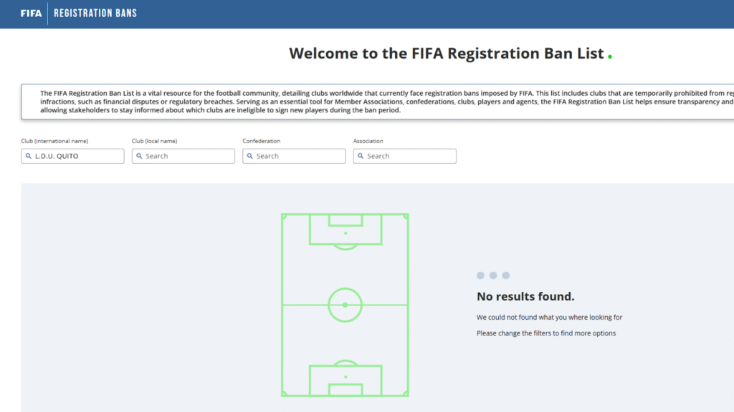Click the Welcome to FIFA Registration Ban List heading

click(446, 53)
